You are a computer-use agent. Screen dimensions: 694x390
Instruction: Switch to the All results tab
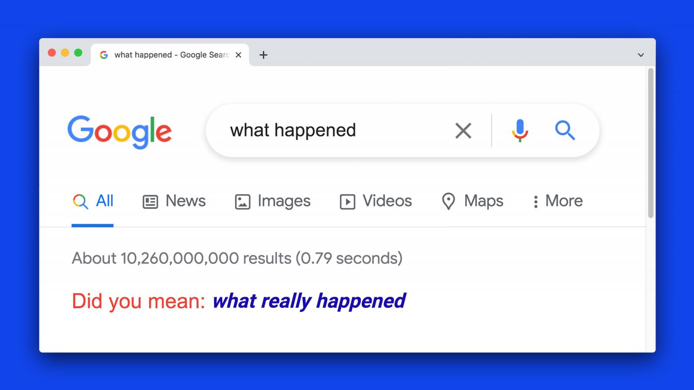click(x=92, y=201)
